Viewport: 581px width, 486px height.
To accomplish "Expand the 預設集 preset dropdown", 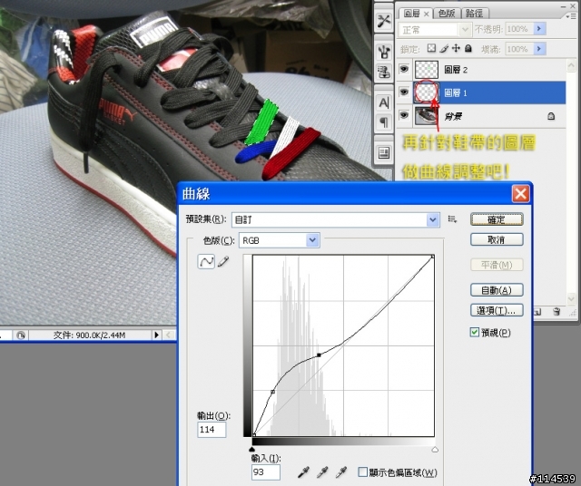I will point(433,219).
